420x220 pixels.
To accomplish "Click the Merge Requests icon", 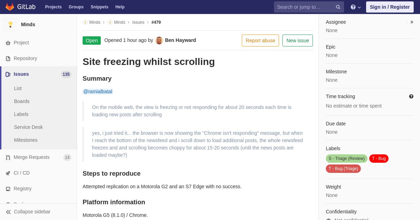I will tap(8, 157).
